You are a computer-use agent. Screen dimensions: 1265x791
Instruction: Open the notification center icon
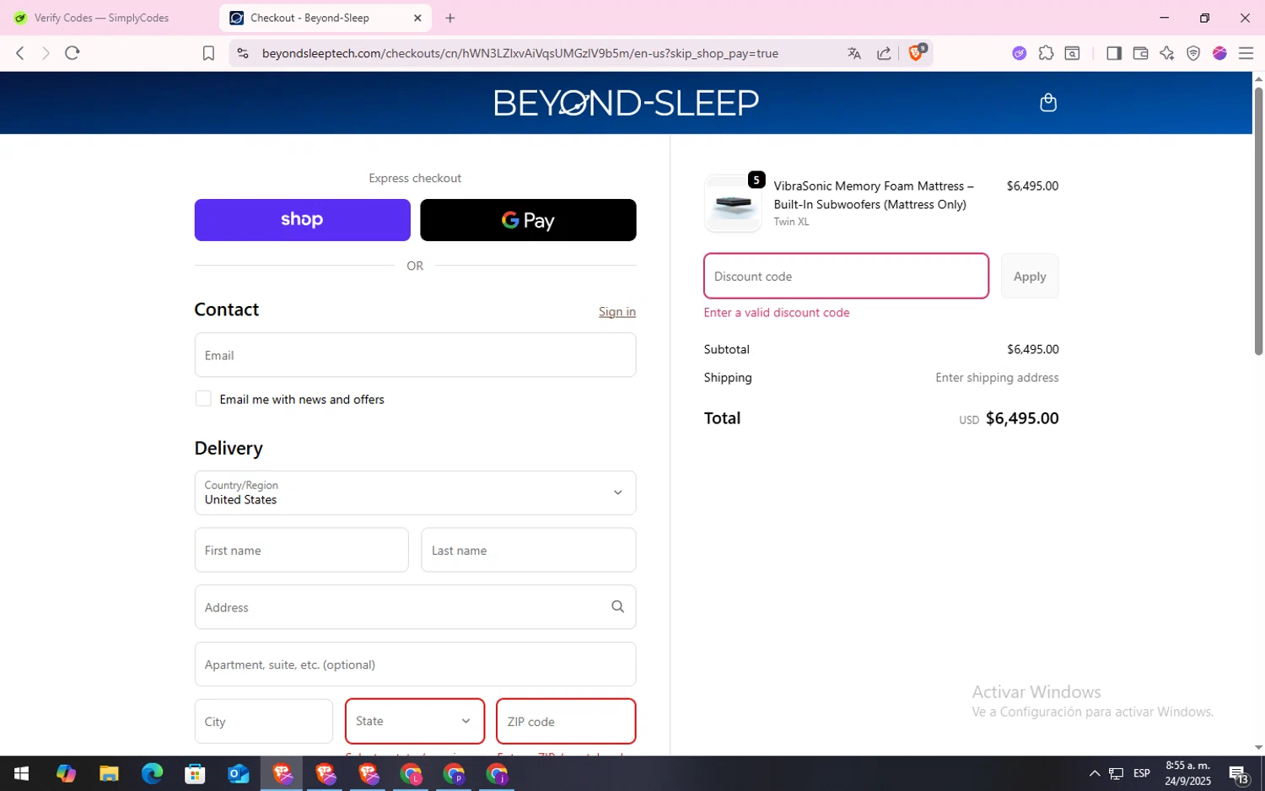(1238, 773)
